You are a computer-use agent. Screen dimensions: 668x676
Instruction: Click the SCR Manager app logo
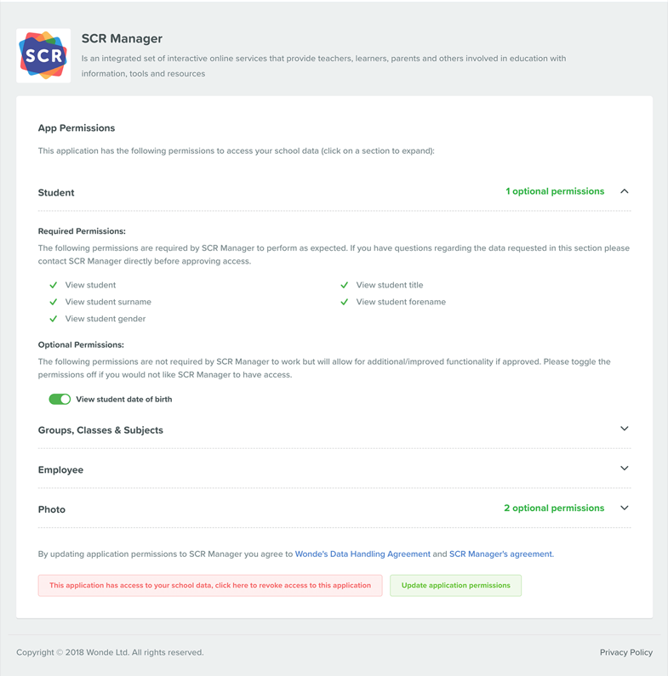[43, 55]
